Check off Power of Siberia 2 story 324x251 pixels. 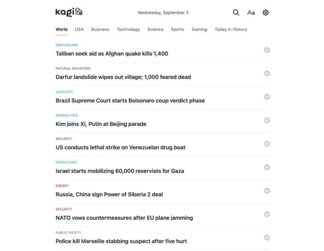pyautogui.click(x=267, y=191)
